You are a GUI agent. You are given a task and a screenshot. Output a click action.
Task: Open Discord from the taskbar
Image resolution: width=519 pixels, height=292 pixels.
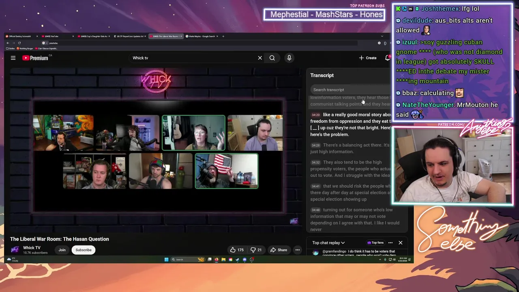[244, 260]
